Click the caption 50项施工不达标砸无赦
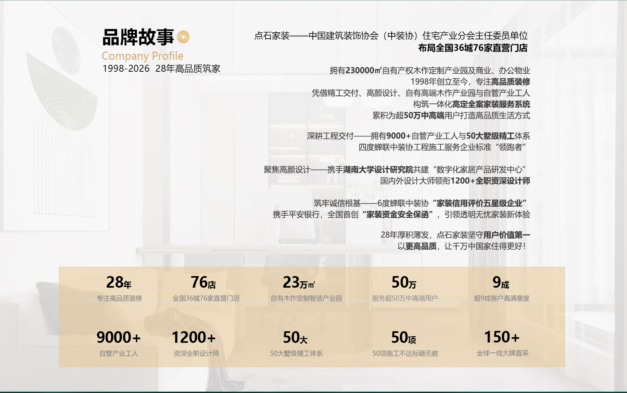627x393 pixels. pyautogui.click(x=405, y=353)
